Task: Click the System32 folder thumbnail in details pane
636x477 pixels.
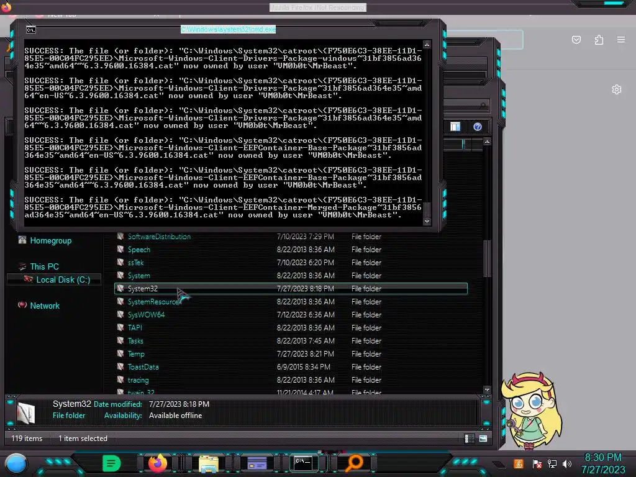Action: (x=26, y=413)
